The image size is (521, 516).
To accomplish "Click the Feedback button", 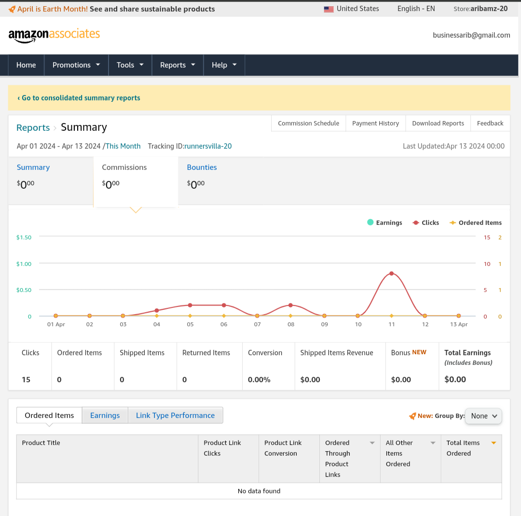I will [490, 124].
